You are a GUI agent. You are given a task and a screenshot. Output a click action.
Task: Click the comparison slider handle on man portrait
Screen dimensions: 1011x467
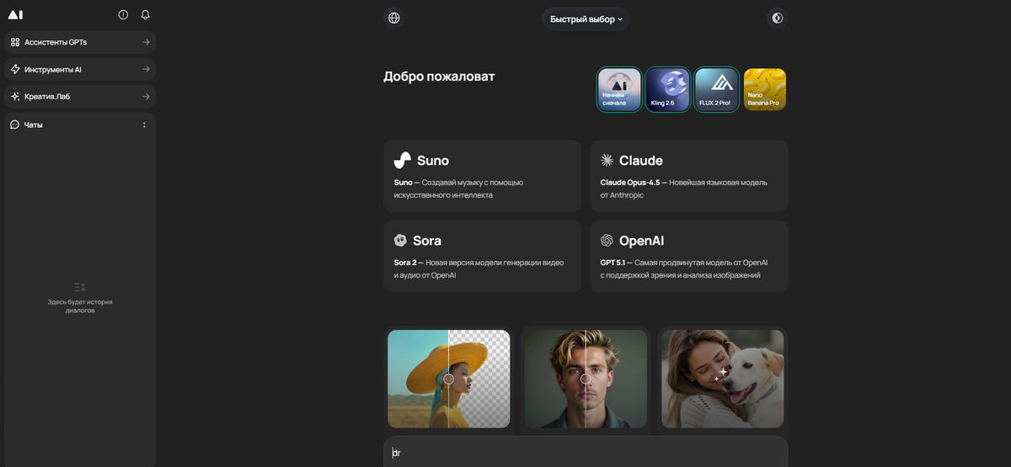[586, 379]
